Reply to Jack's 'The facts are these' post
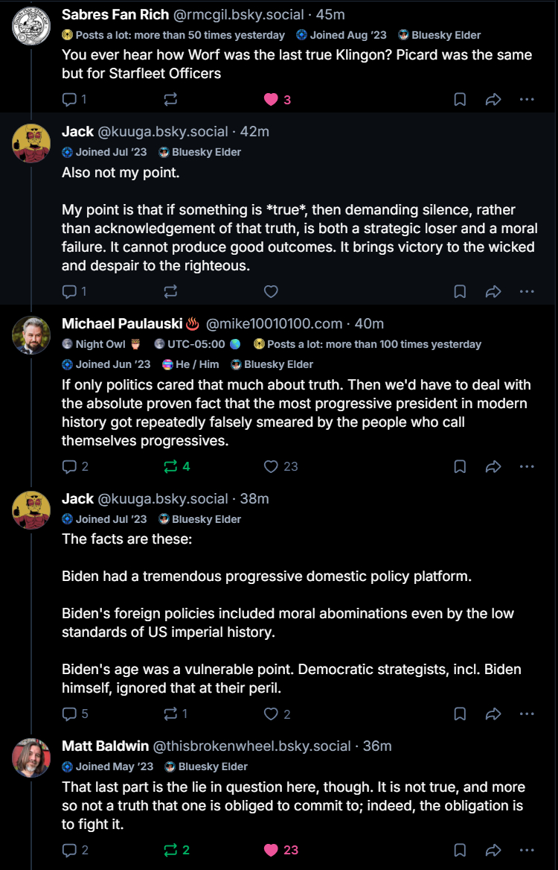 point(69,714)
